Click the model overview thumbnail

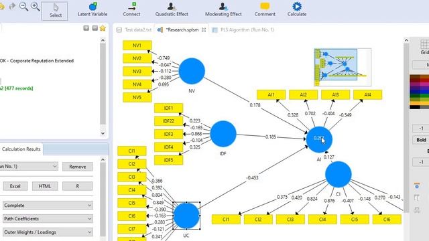pyautogui.click(x=343, y=67)
